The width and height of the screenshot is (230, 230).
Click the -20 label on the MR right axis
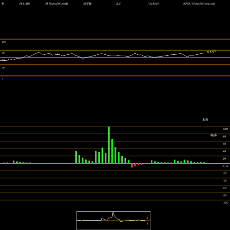(224, 173)
